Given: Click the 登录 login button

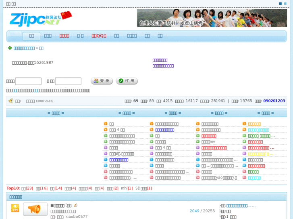Looking at the screenshot, I should pos(102,81).
